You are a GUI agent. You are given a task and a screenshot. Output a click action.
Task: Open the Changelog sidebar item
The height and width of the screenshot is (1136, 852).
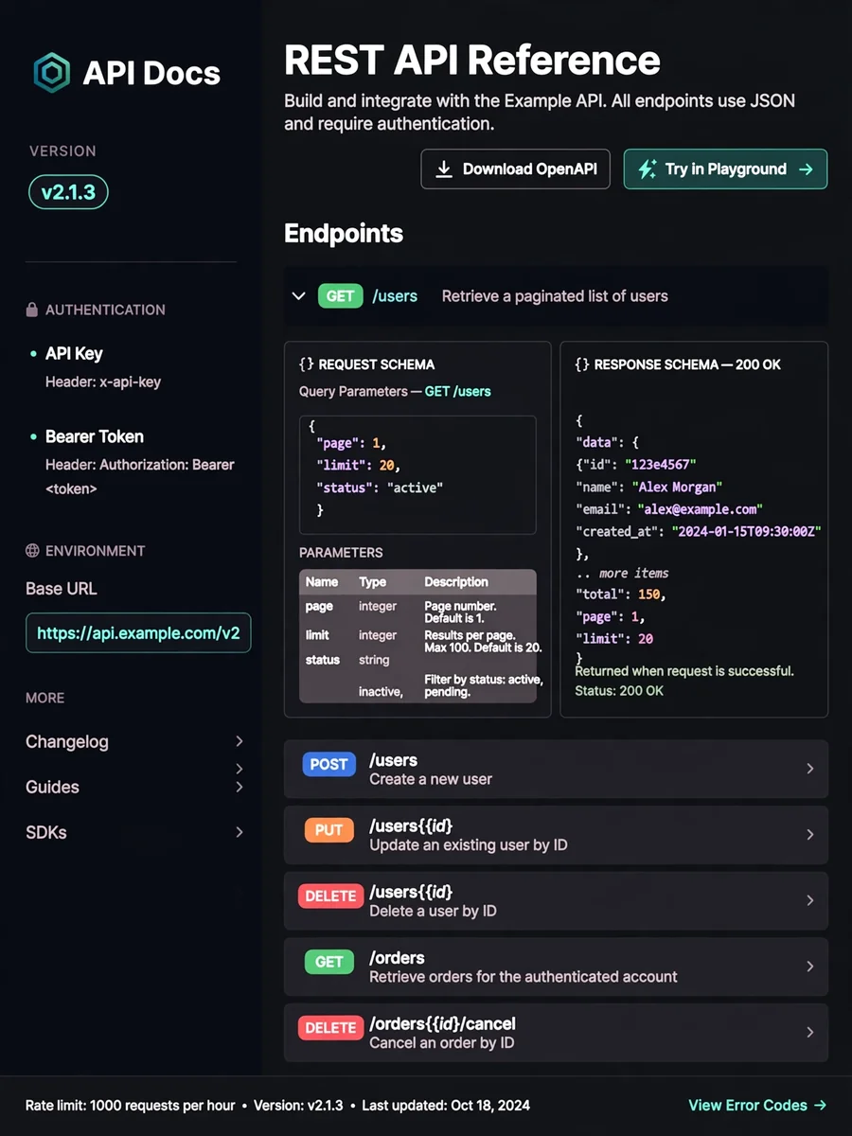[135, 742]
